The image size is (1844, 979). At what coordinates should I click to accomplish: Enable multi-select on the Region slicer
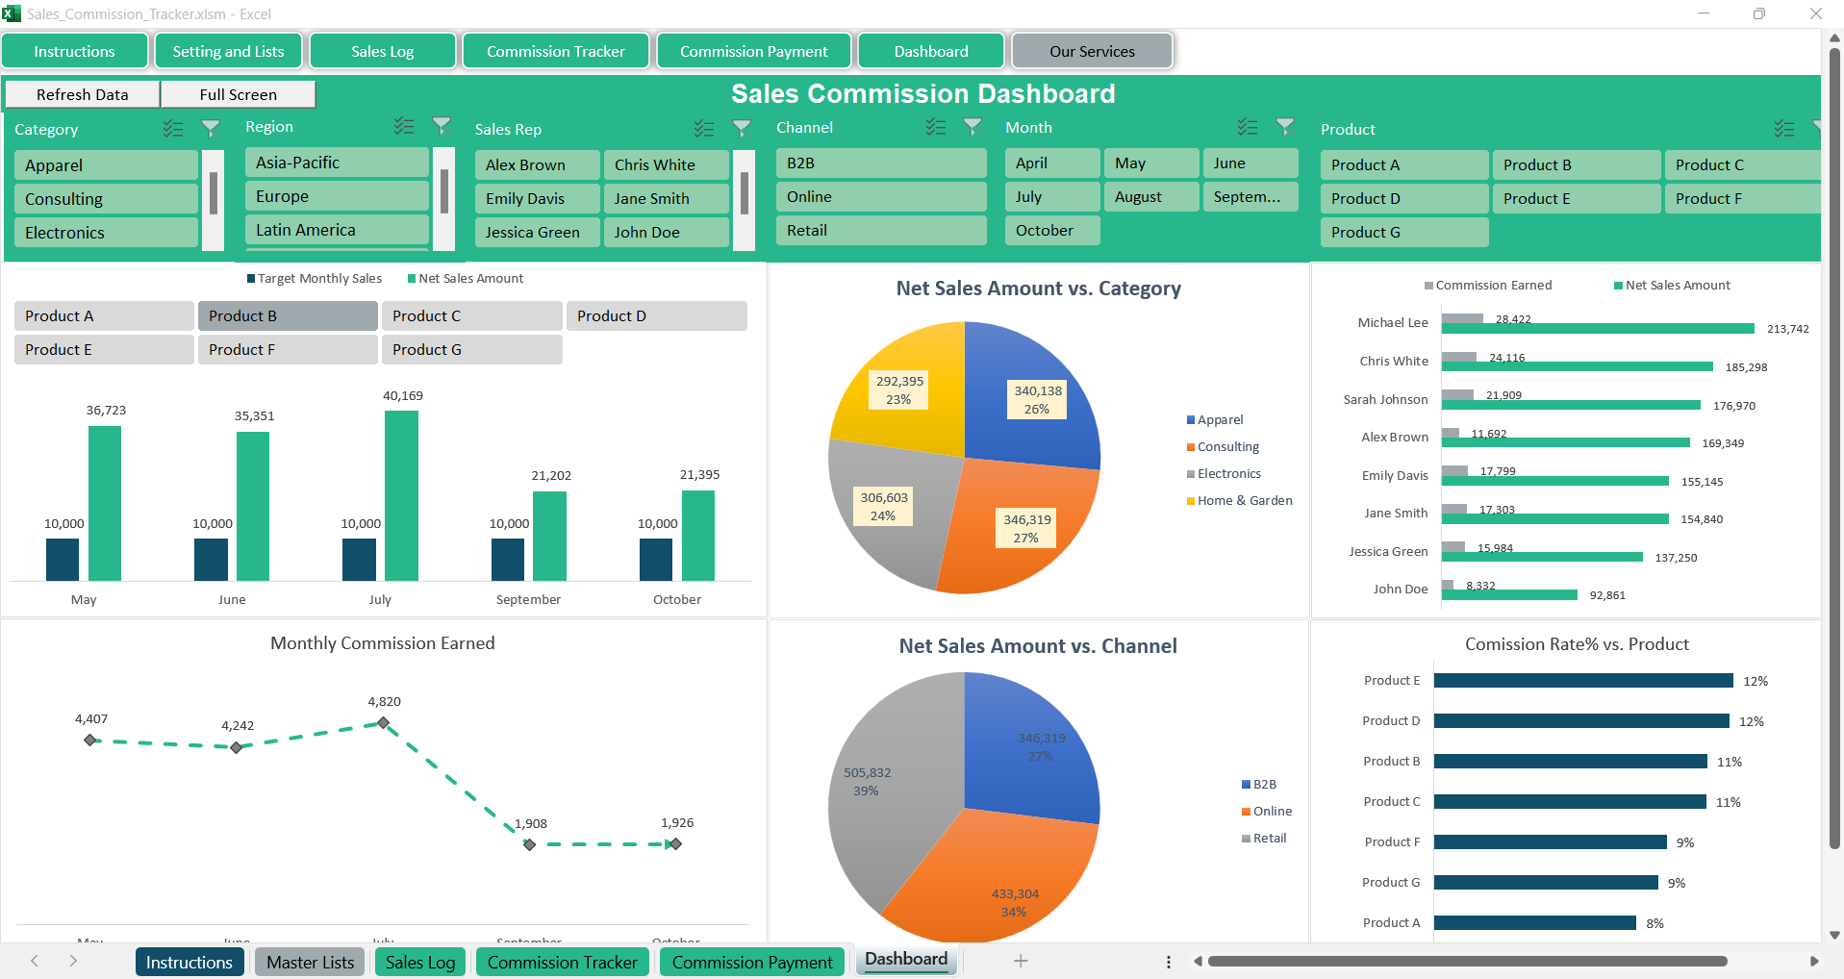tap(404, 126)
